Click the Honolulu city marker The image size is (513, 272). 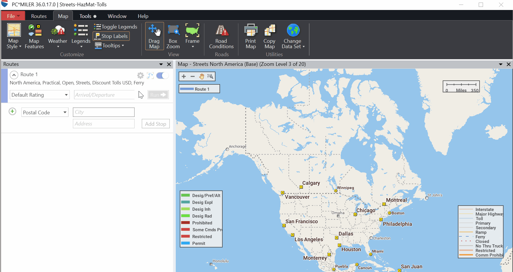click(x=211, y=264)
